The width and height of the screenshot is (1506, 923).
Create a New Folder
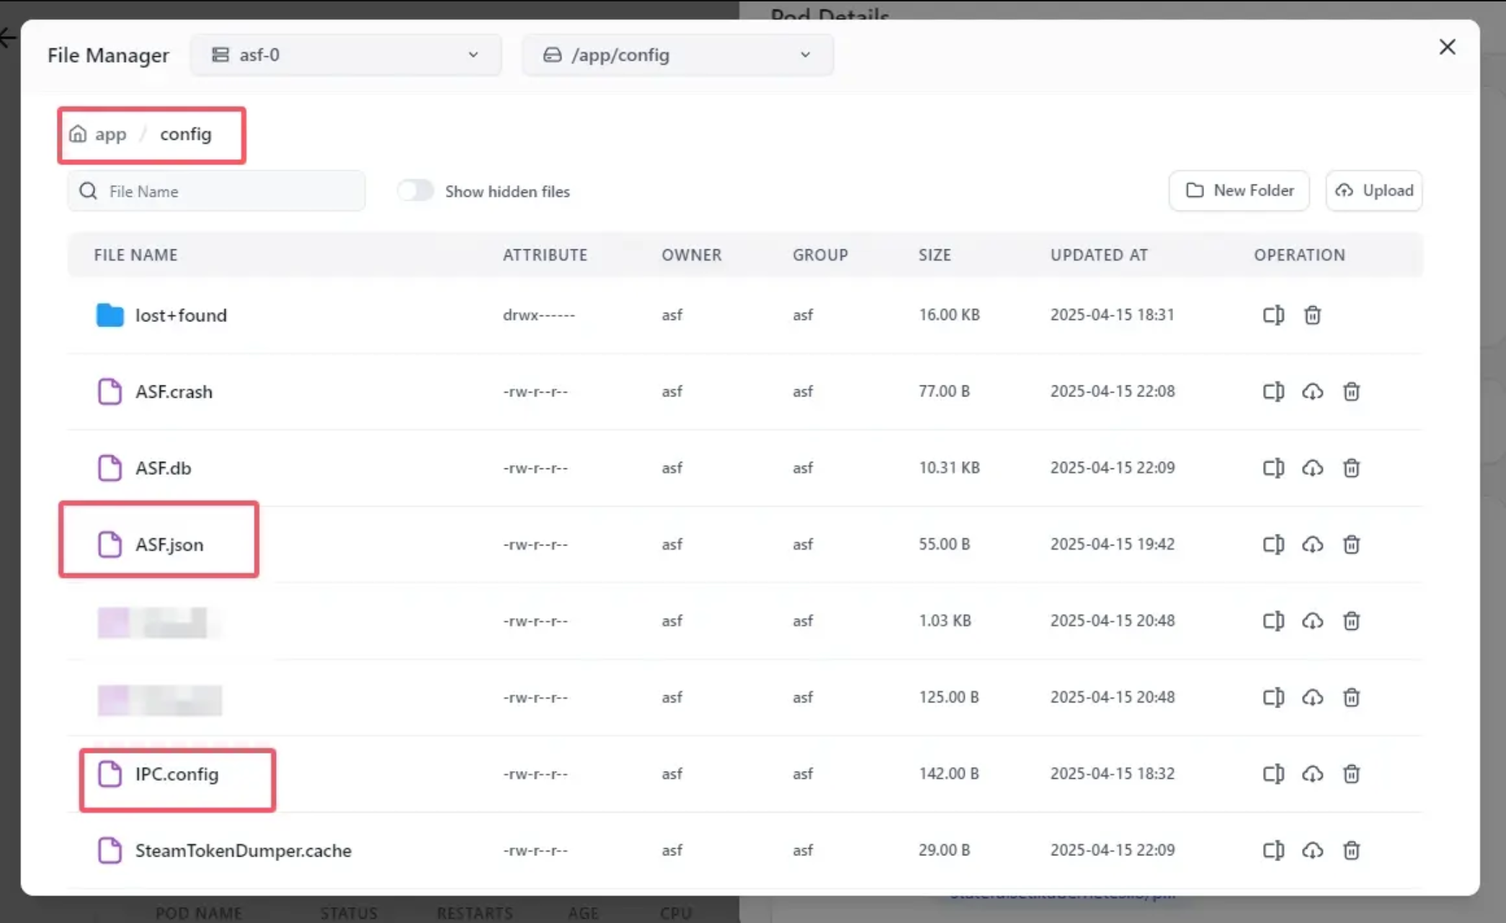tap(1239, 190)
